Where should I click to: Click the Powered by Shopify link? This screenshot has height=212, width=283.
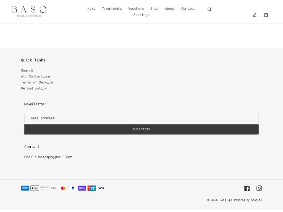(x=248, y=200)
